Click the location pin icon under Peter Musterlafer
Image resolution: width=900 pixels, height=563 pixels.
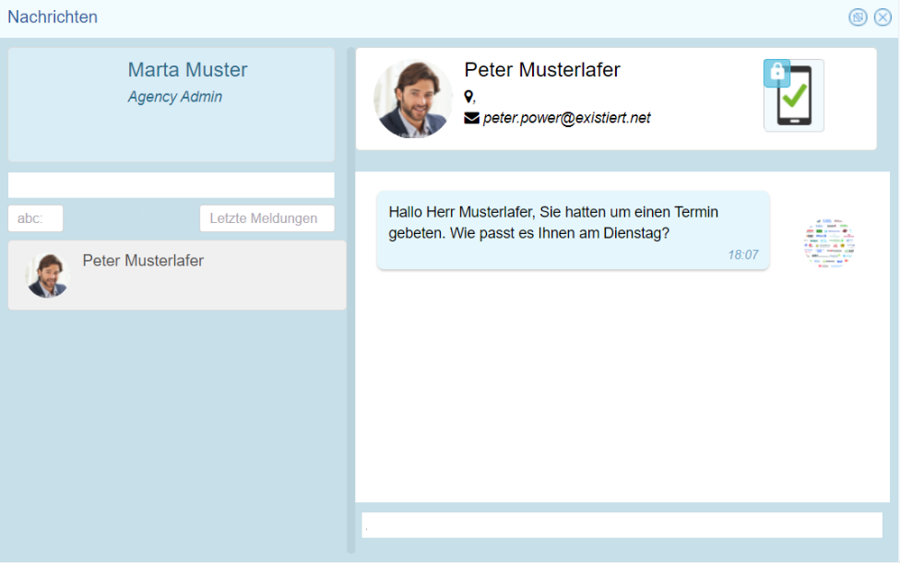click(x=469, y=97)
